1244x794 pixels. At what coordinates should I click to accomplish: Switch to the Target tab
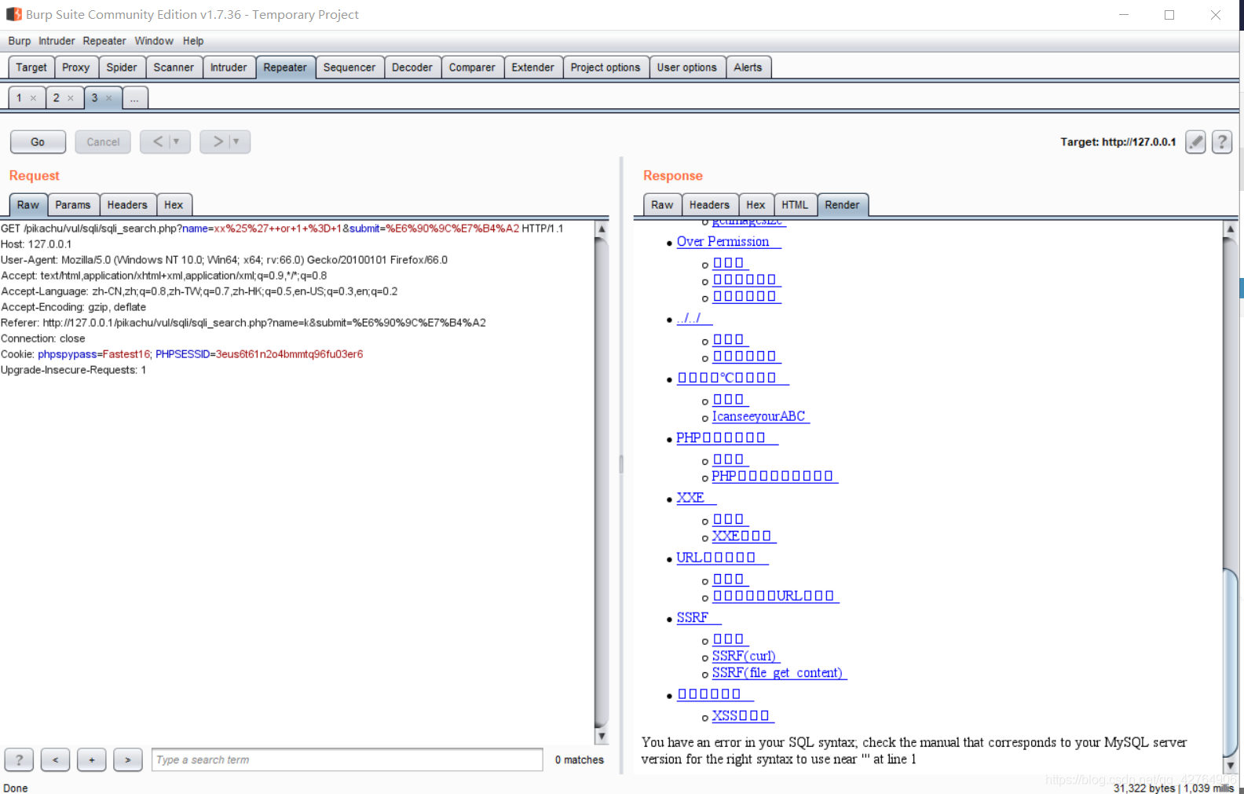[x=31, y=68]
